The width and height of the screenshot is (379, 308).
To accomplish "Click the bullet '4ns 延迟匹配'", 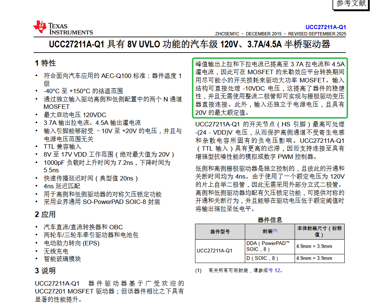I will pyautogui.click(x=61, y=186).
